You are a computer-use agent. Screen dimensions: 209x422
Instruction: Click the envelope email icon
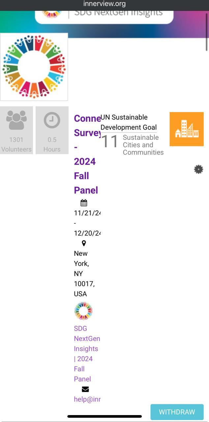[x=85, y=389]
